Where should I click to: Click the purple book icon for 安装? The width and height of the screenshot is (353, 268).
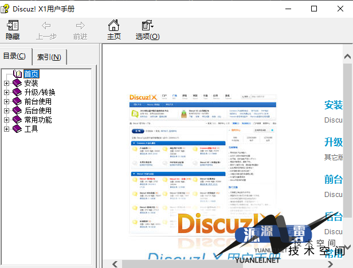17,83
